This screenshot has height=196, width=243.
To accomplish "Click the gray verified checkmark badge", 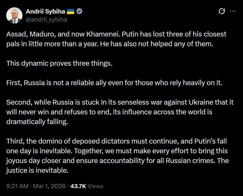I will coord(80,11).
